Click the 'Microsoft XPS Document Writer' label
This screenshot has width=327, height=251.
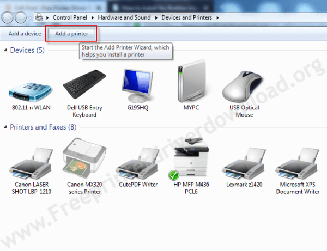click(x=298, y=188)
